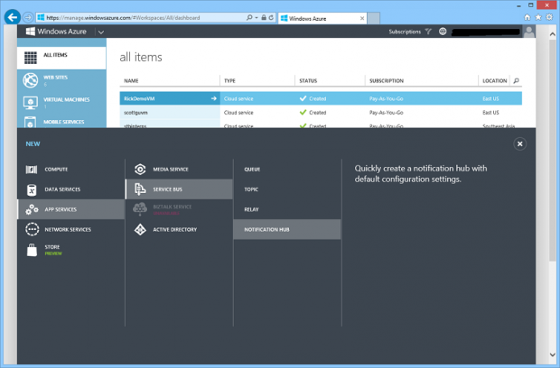Viewport: 560px width, 368px height.
Task: Open browser Favorites star icon
Action: [538, 17]
